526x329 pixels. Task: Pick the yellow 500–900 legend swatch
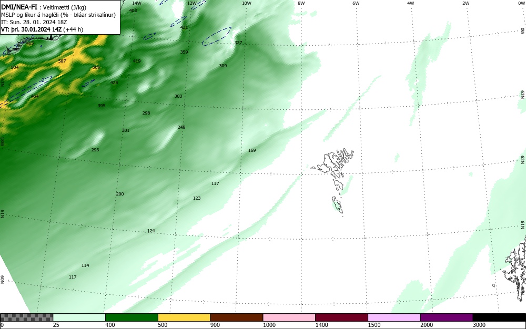(184, 317)
